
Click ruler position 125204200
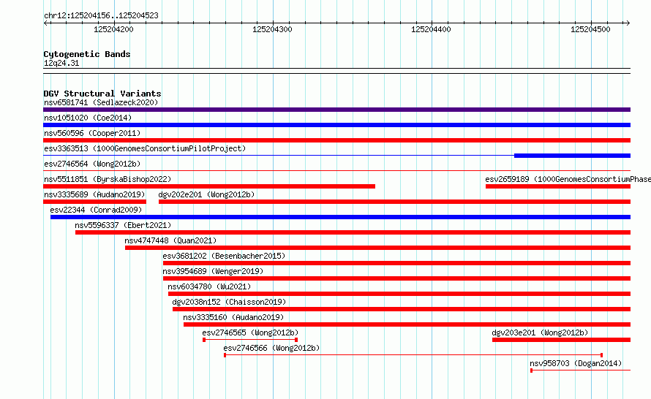(114, 29)
